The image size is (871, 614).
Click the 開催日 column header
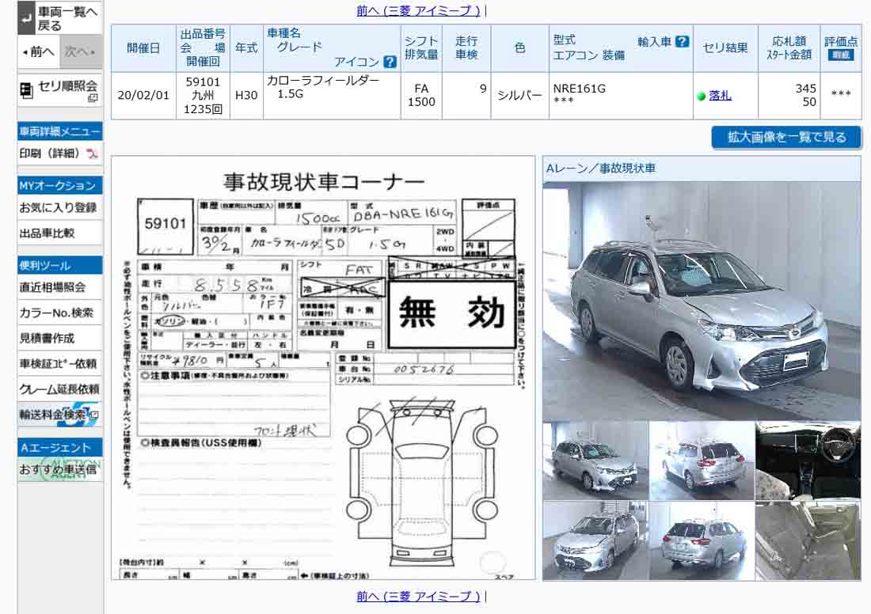[x=143, y=48]
